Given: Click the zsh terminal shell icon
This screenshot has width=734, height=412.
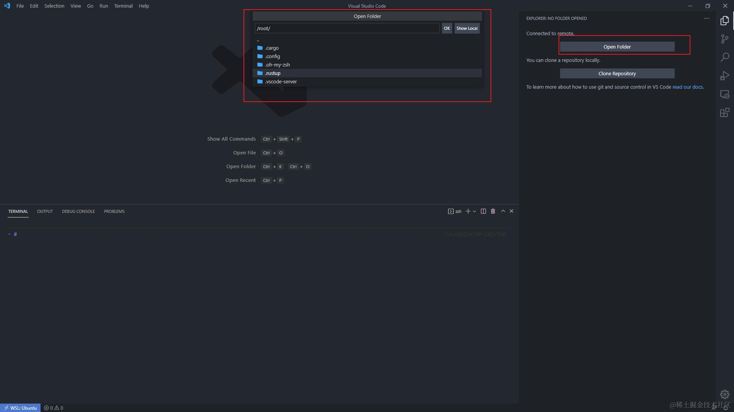Looking at the screenshot, I should click(x=451, y=211).
